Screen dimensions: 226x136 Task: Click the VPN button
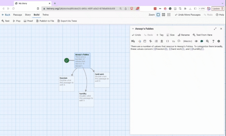tap(202, 9)
